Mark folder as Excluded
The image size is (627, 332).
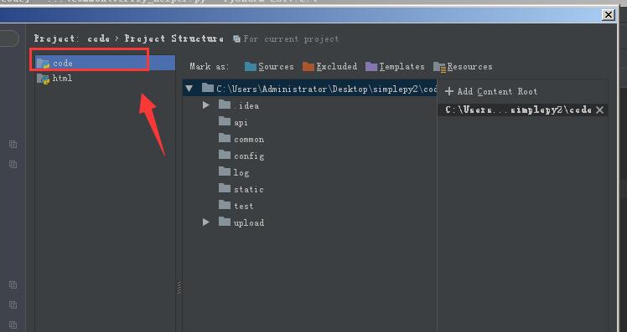point(330,66)
